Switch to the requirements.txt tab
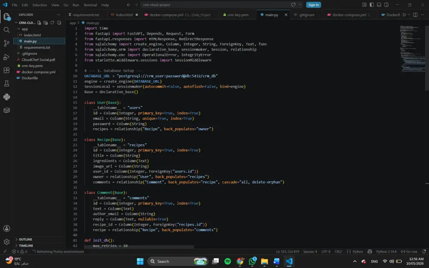The image size is (429, 268). coord(86,15)
